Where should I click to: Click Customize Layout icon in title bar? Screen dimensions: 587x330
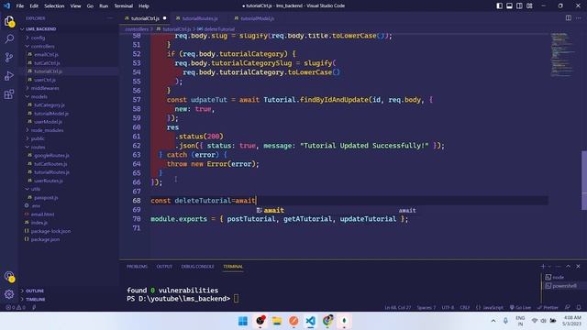coord(529,5)
